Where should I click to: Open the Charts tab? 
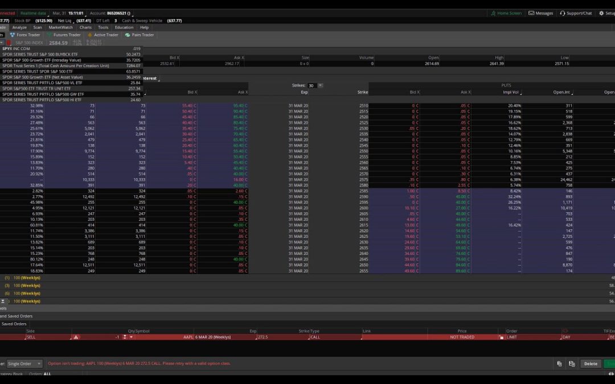coord(85,27)
